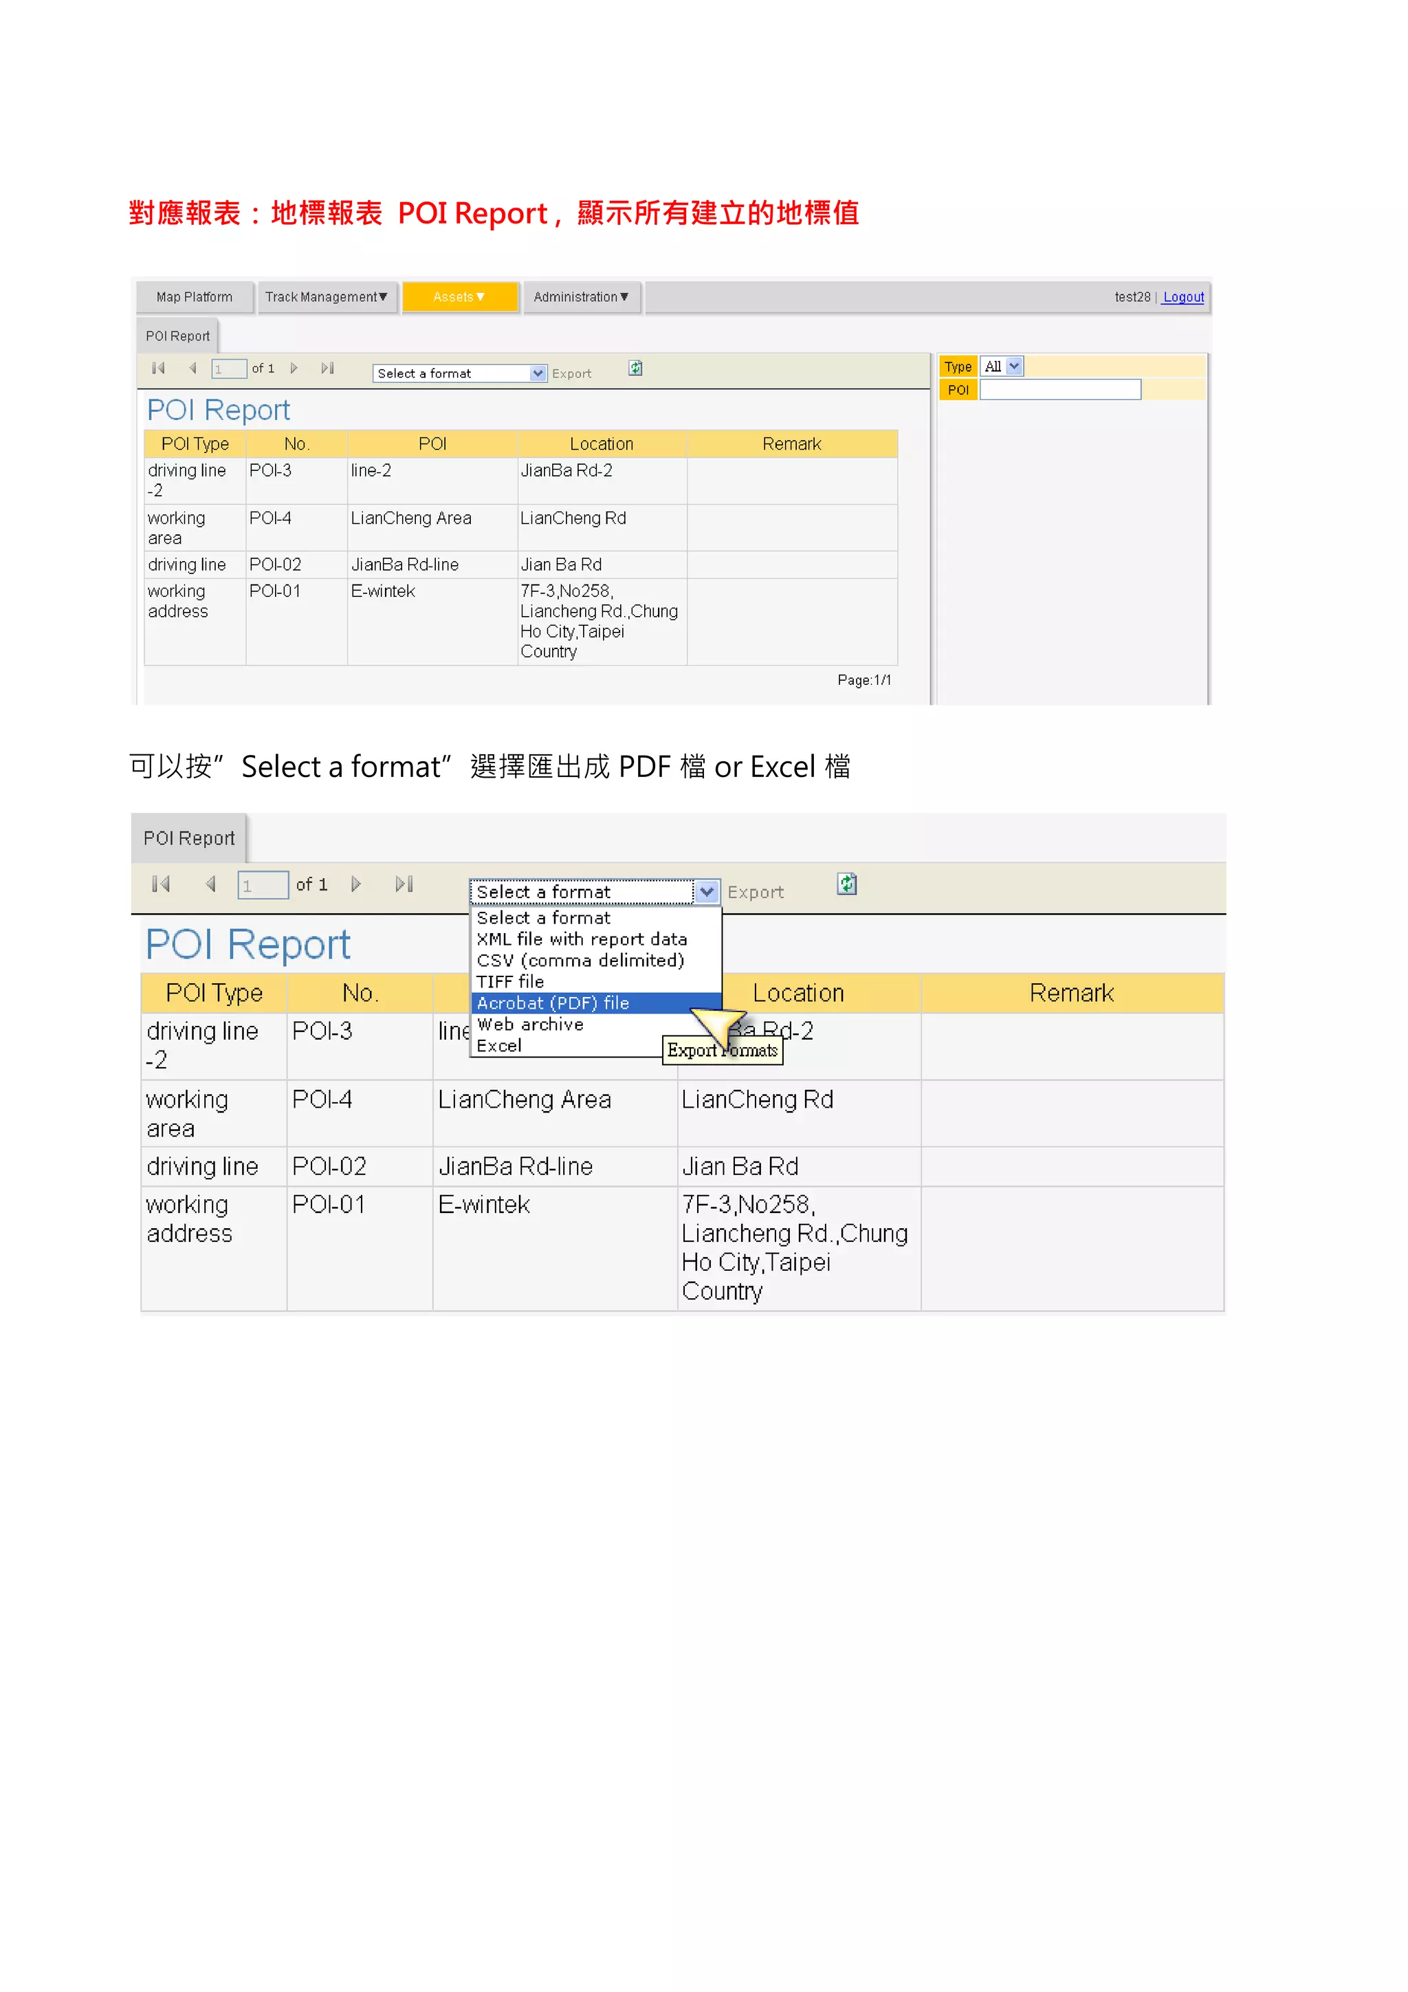Expand the Assets menu
The width and height of the screenshot is (1408, 1992).
(x=459, y=297)
